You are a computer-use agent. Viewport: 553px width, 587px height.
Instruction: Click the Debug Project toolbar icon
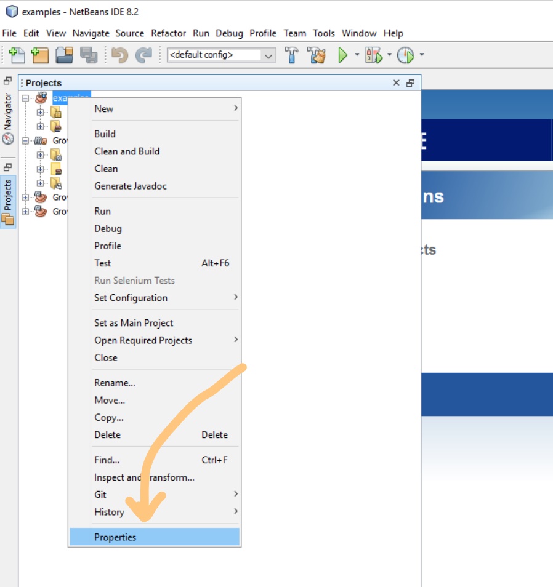[373, 55]
